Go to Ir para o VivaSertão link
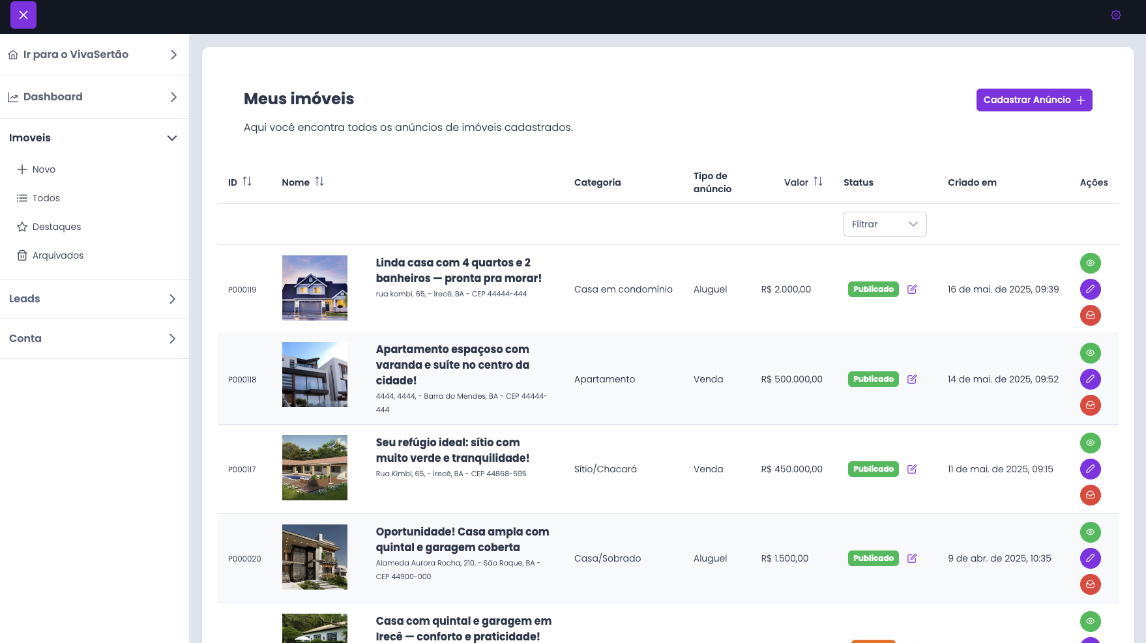The width and height of the screenshot is (1146, 643). coord(76,55)
